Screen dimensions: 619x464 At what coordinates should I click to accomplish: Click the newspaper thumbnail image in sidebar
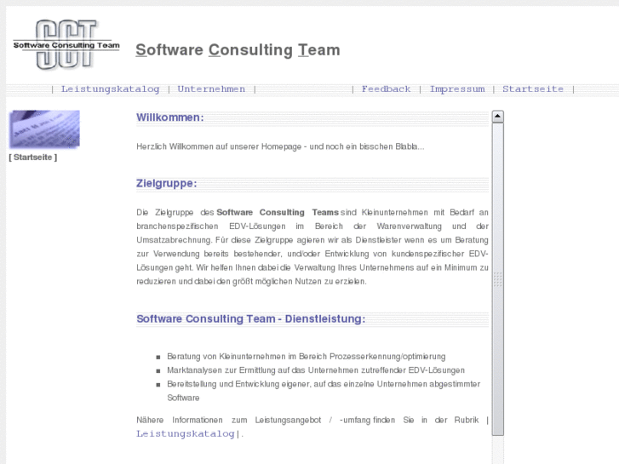click(x=44, y=129)
